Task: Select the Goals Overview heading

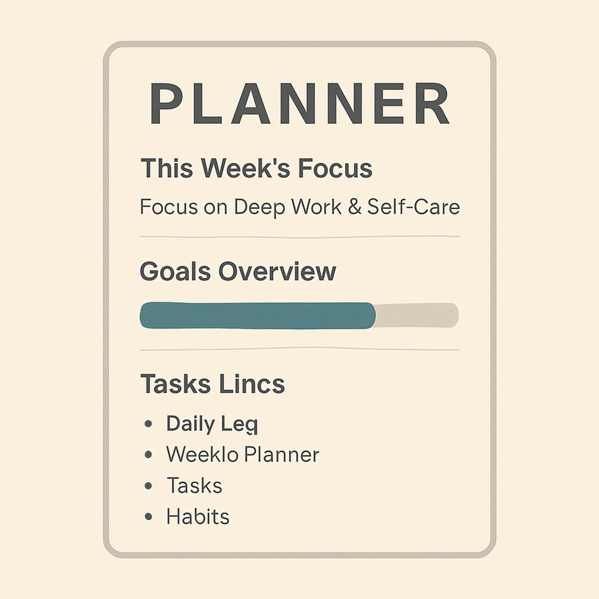Action: click(x=238, y=272)
